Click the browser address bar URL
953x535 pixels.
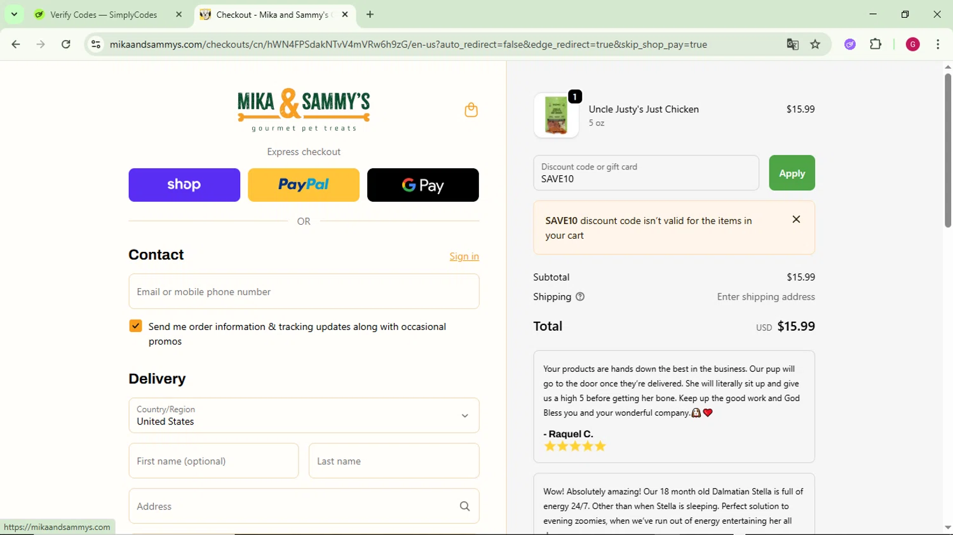coord(409,44)
